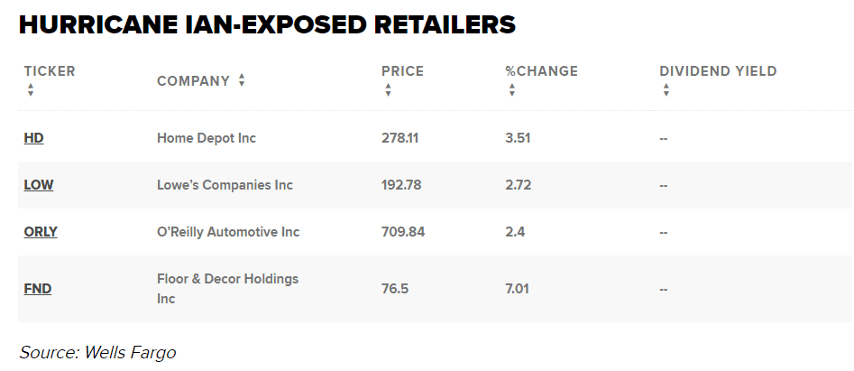Click the %Change column header

coord(541,71)
